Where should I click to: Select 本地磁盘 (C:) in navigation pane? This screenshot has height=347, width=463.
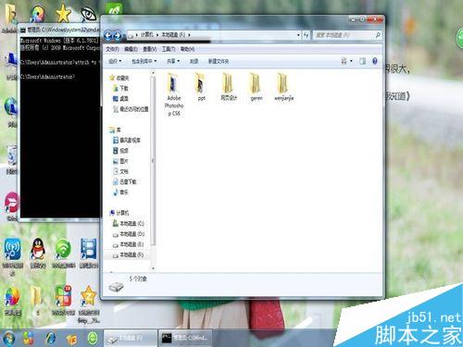[129, 223]
